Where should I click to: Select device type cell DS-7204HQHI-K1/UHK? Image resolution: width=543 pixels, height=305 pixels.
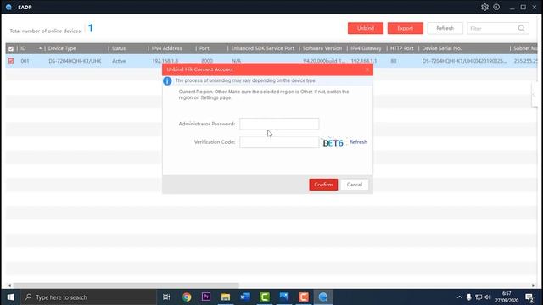[x=75, y=61]
